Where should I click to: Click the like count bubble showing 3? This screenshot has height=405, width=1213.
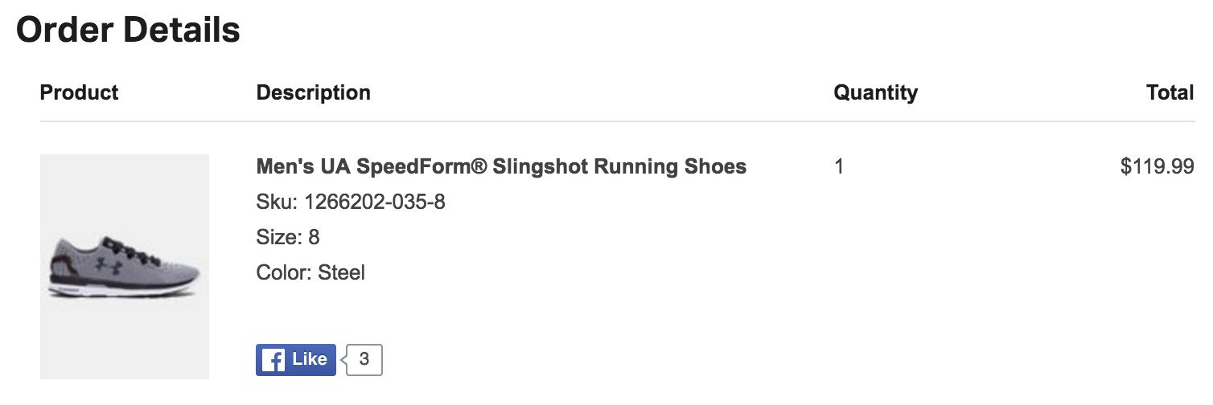tap(364, 360)
